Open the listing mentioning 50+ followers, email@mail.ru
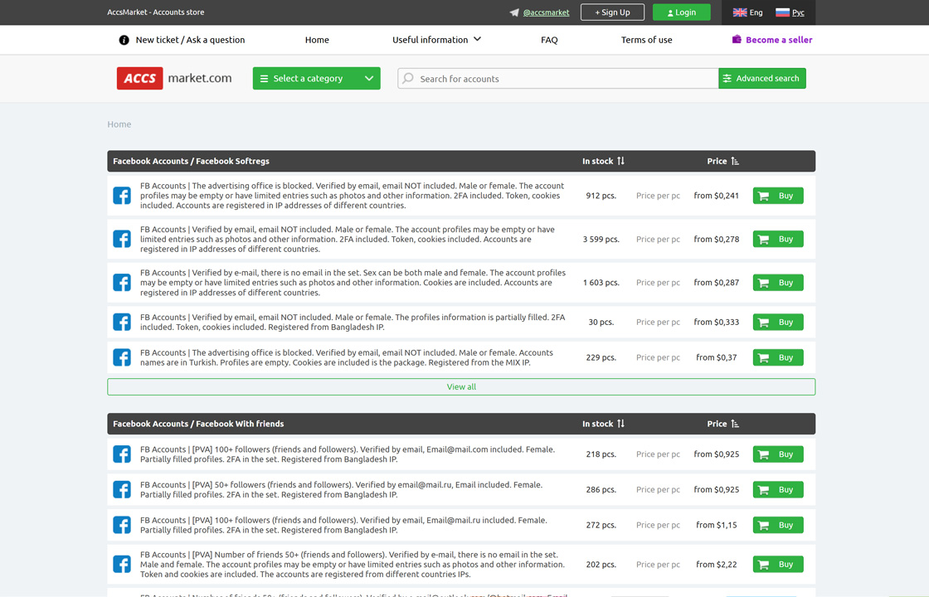This screenshot has height=597, width=929. pyautogui.click(x=341, y=490)
